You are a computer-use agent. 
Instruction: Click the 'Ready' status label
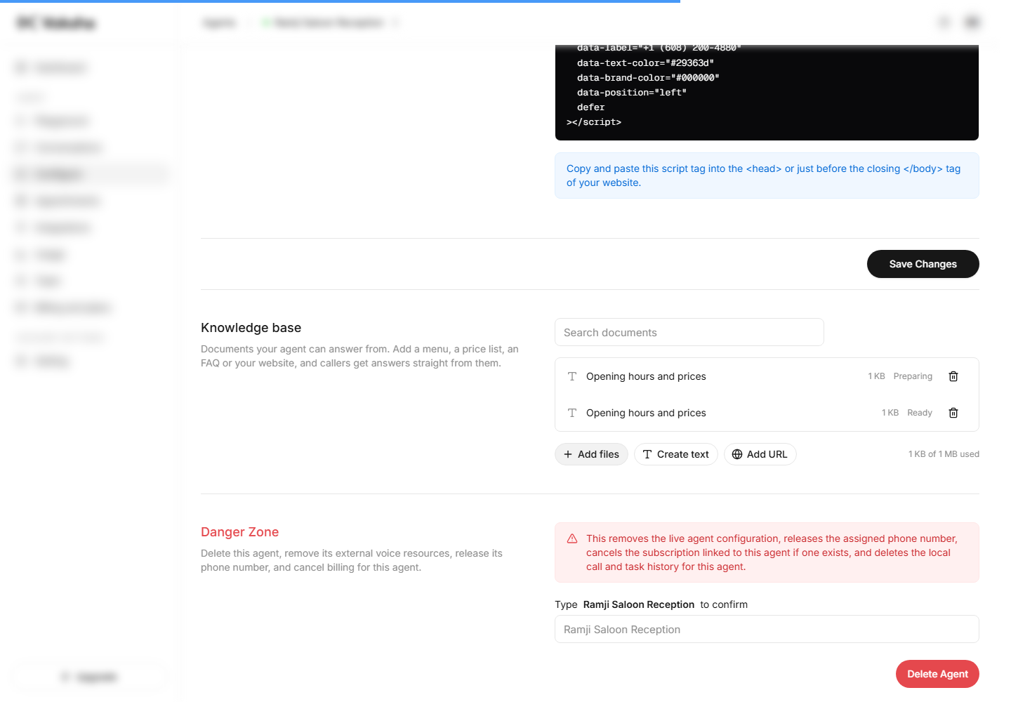(920, 413)
